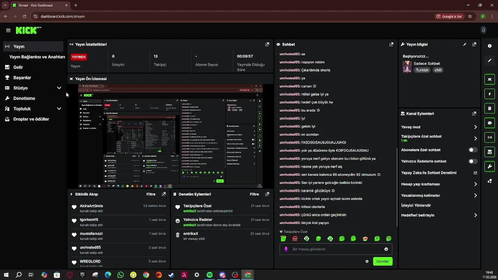Viewport: 498px width, 280px height.
Task: Pop out the Kanal Eylemleri panel
Action: [x=474, y=114]
